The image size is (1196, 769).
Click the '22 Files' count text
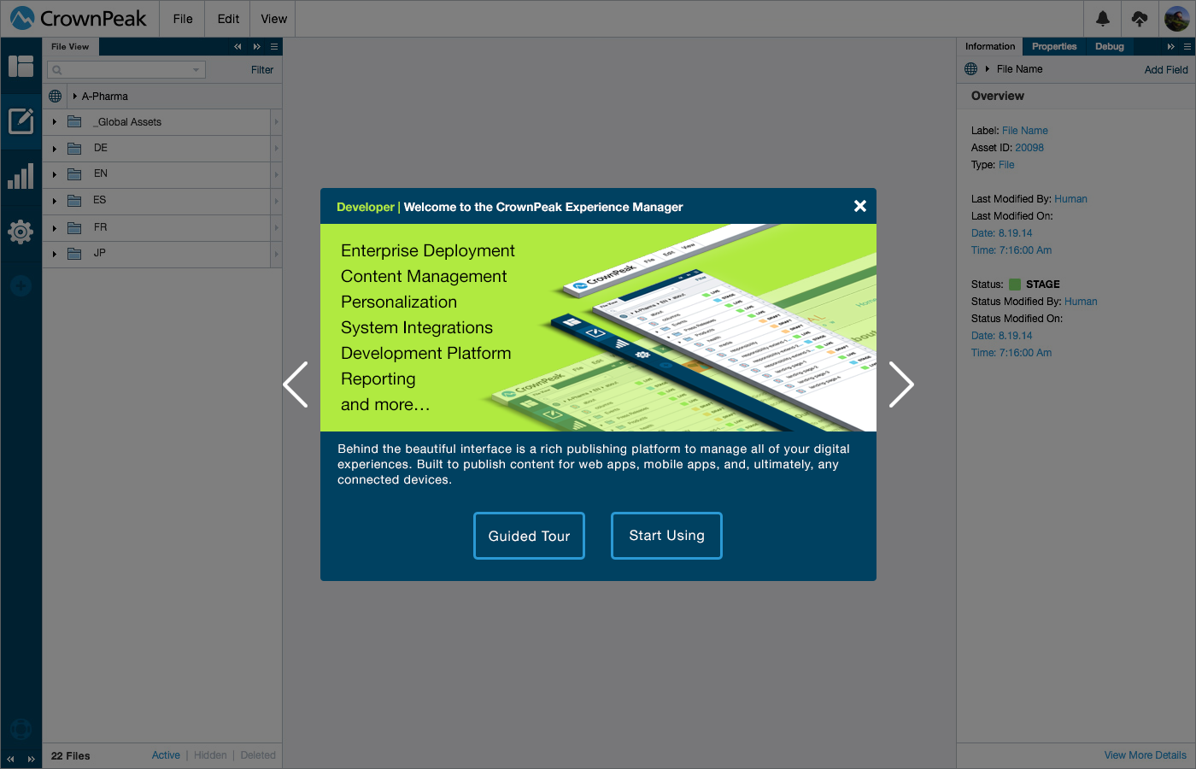tap(70, 756)
